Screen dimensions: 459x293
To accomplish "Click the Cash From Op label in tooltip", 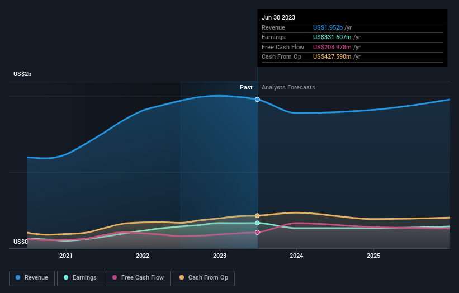I will (x=281, y=57).
